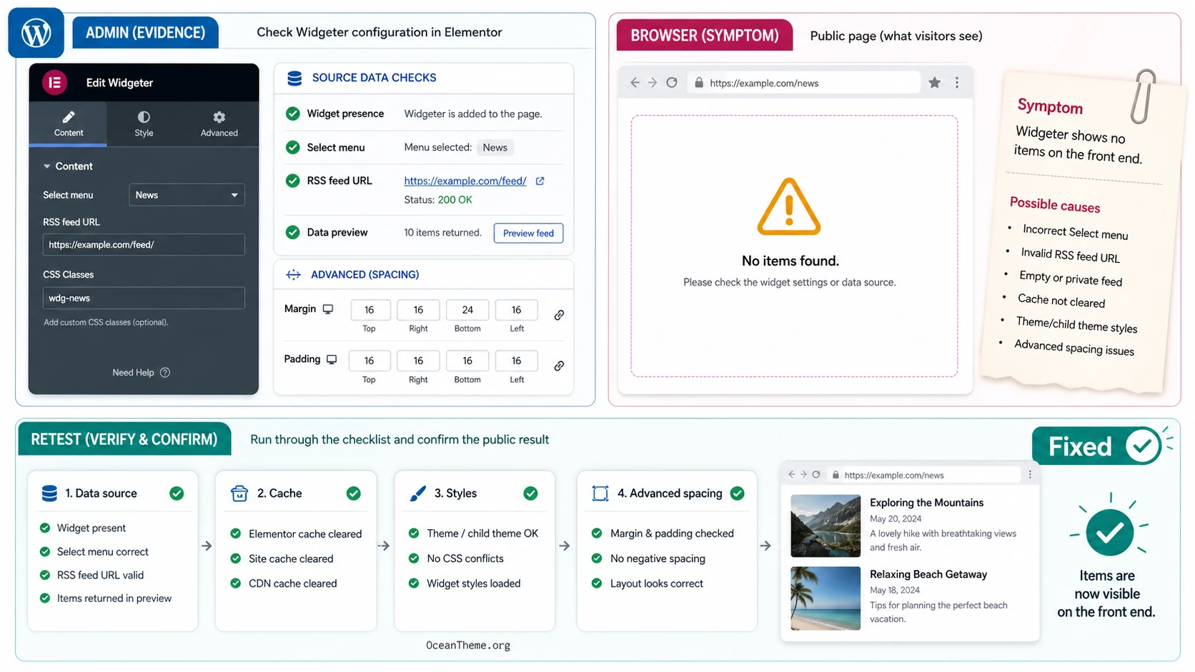Click the Styles step brush icon

click(417, 493)
